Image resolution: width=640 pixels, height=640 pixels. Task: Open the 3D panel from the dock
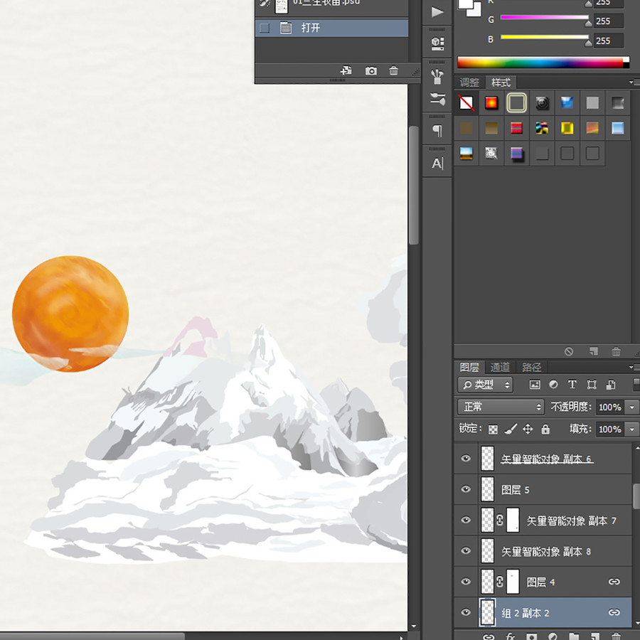coord(437,43)
